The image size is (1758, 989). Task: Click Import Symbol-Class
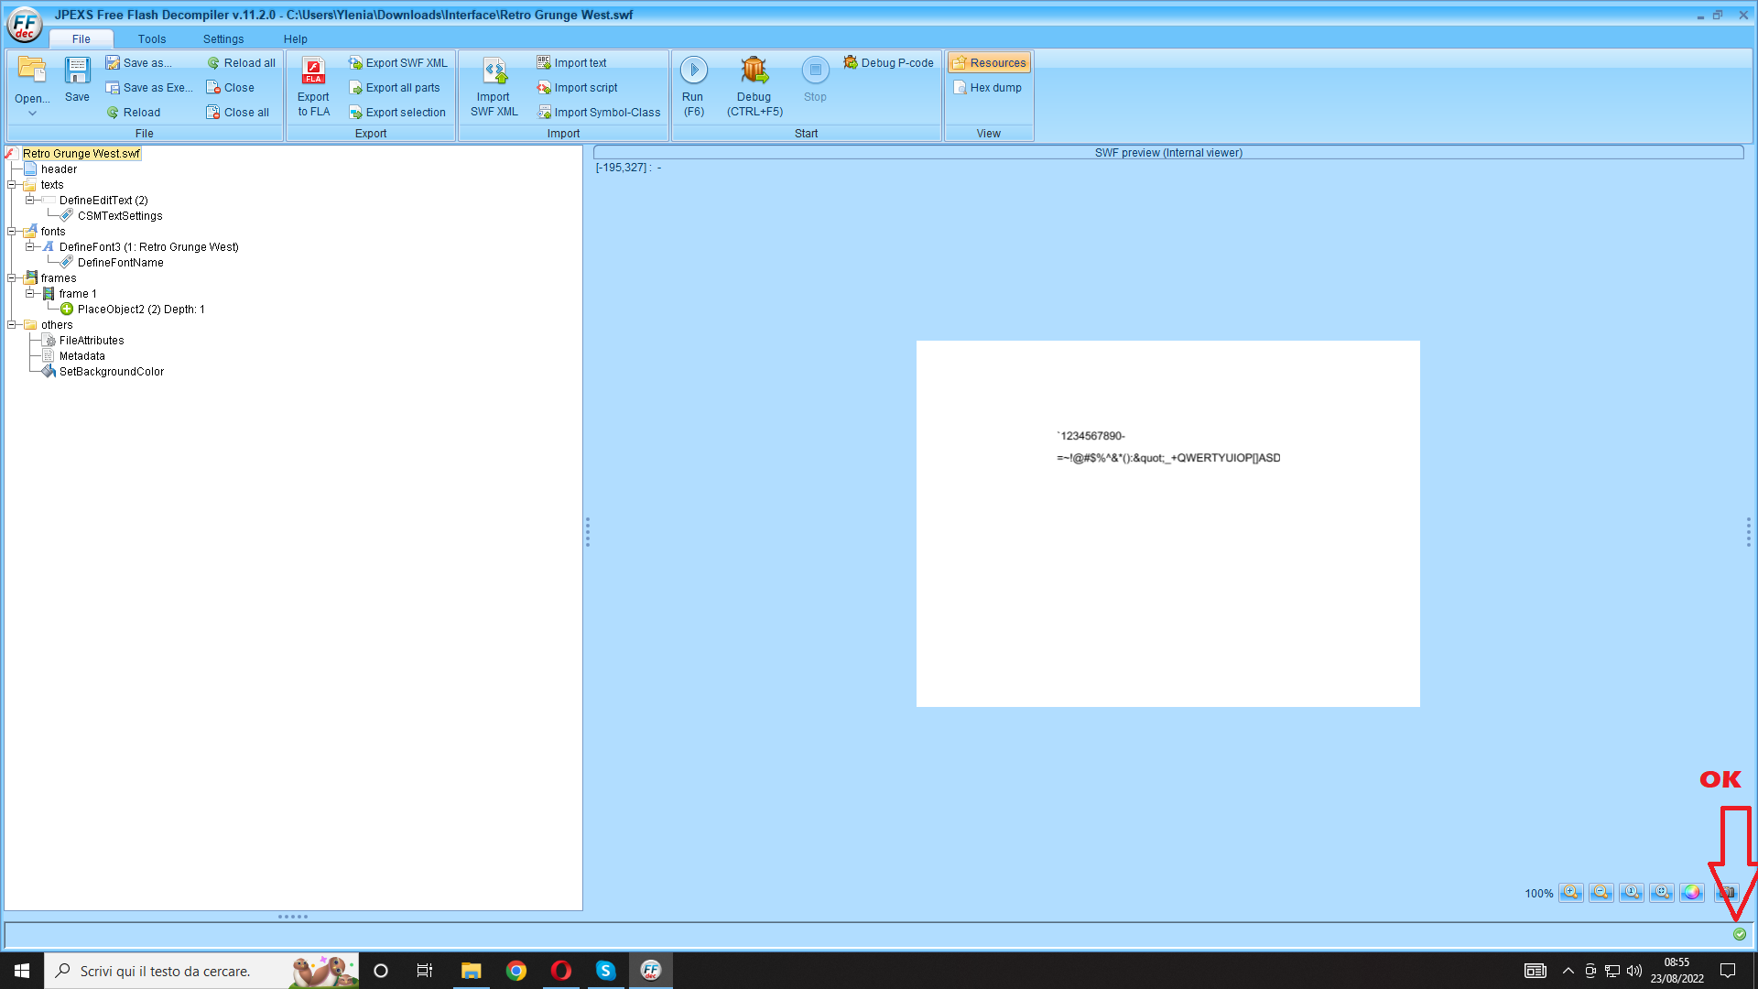[x=599, y=113]
